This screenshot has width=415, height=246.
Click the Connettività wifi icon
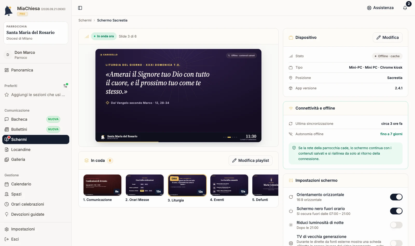[x=291, y=108]
